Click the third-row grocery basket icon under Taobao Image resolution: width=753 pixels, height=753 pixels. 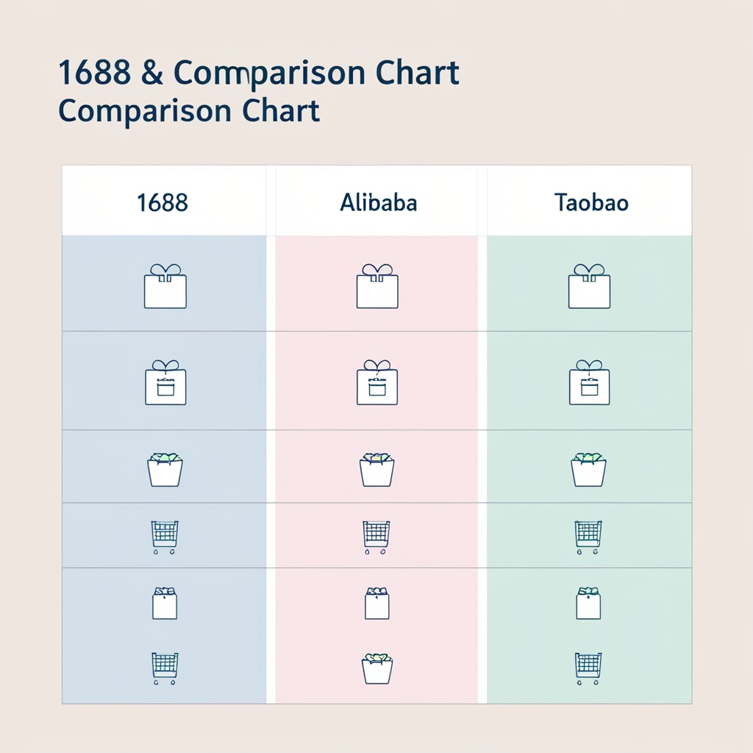click(588, 469)
